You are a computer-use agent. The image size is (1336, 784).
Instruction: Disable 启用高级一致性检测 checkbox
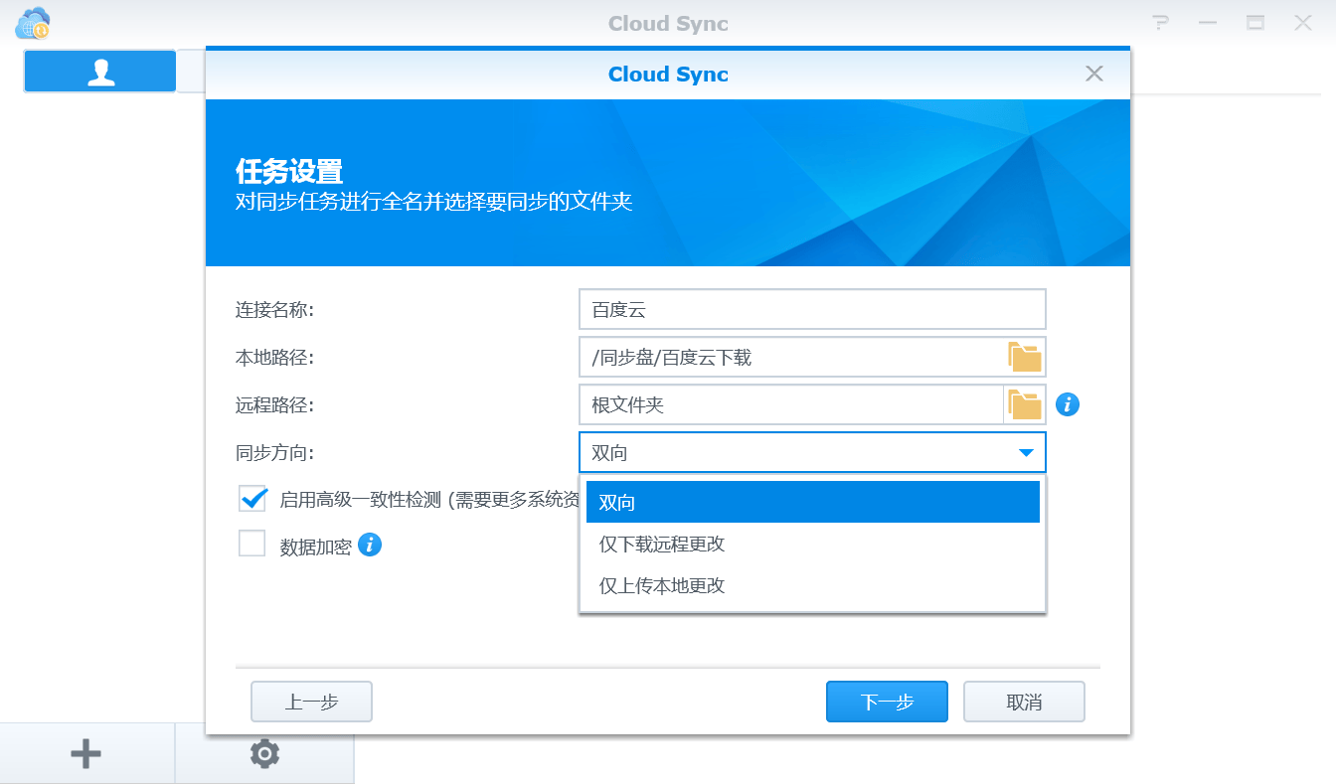click(x=252, y=498)
